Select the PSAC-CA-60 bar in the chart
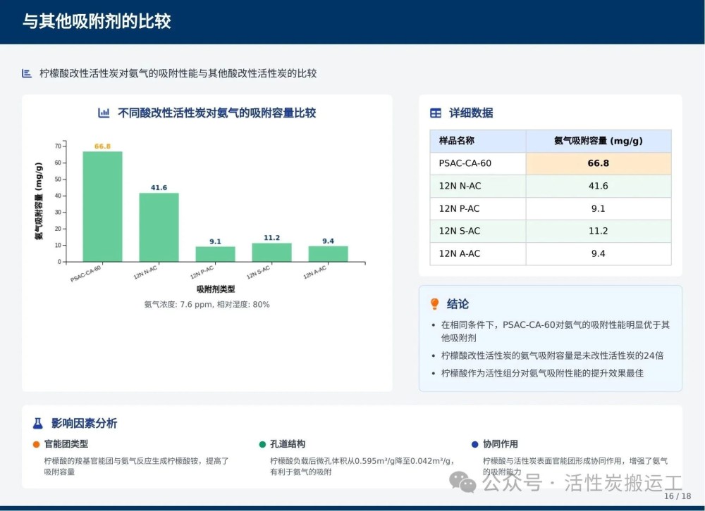 coord(102,207)
